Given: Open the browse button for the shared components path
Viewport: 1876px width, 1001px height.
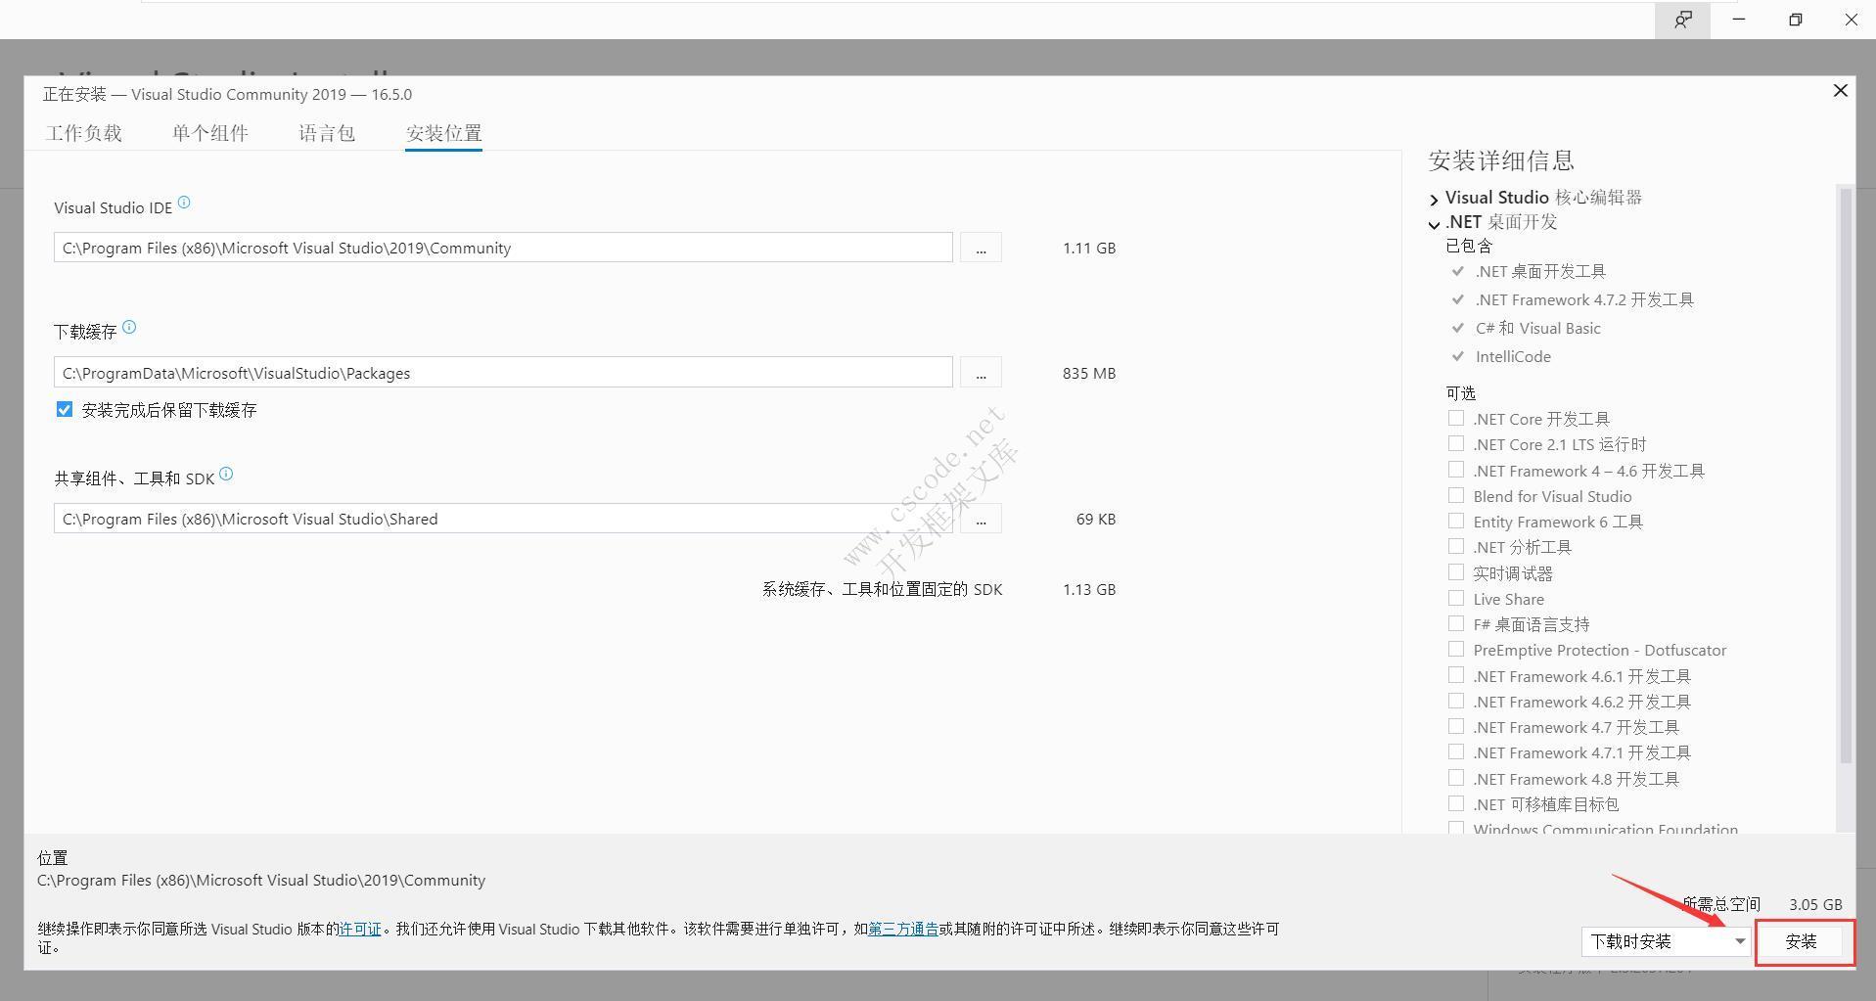Looking at the screenshot, I should (981, 519).
